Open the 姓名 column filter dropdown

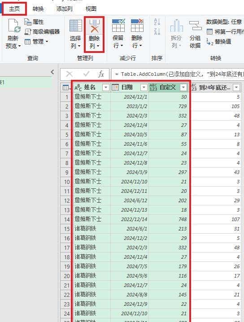coord(106,88)
